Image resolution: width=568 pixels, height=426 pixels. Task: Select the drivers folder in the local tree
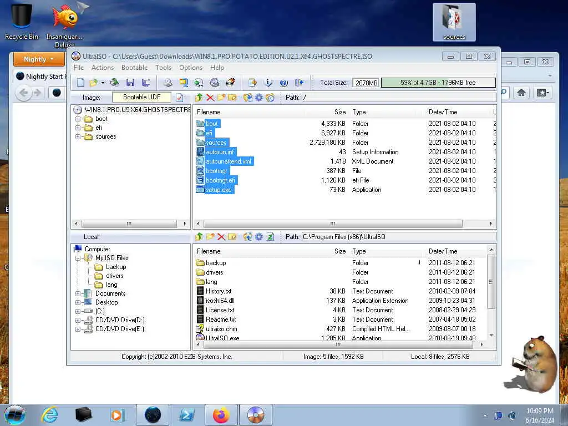pyautogui.click(x=114, y=276)
